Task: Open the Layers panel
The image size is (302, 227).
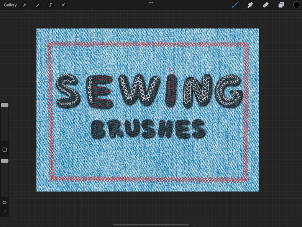Action: 281,5
